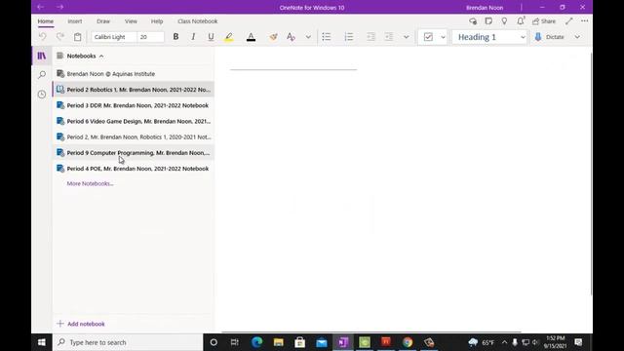Open the feed sticky notes icon

(488, 21)
